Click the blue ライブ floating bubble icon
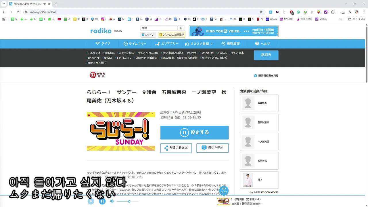This screenshot has height=207, width=368. coord(224,191)
